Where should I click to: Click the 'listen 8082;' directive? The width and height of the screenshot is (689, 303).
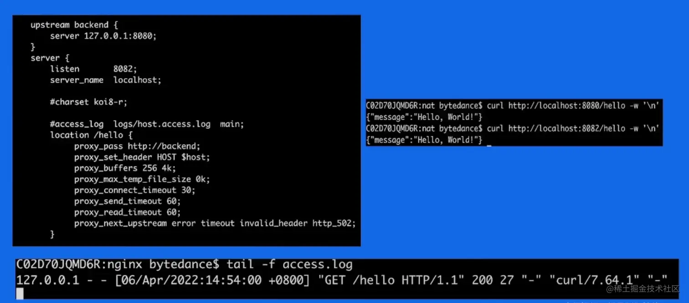pyautogui.click(x=93, y=69)
